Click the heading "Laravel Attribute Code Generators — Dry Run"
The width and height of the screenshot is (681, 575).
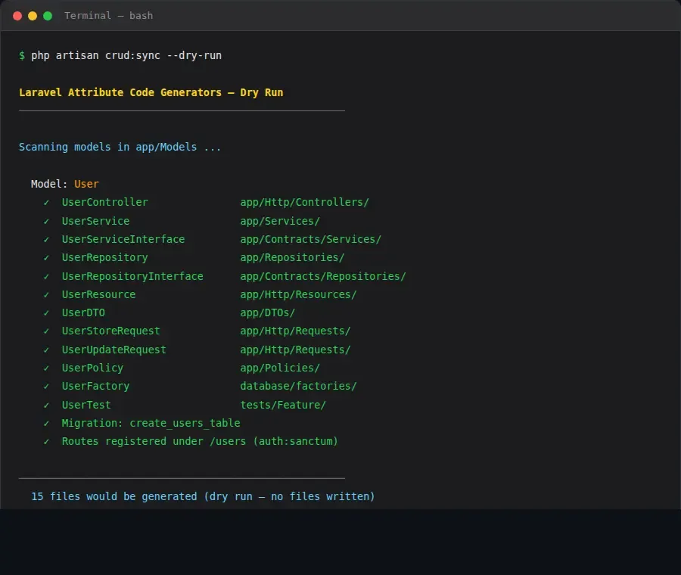click(x=151, y=92)
